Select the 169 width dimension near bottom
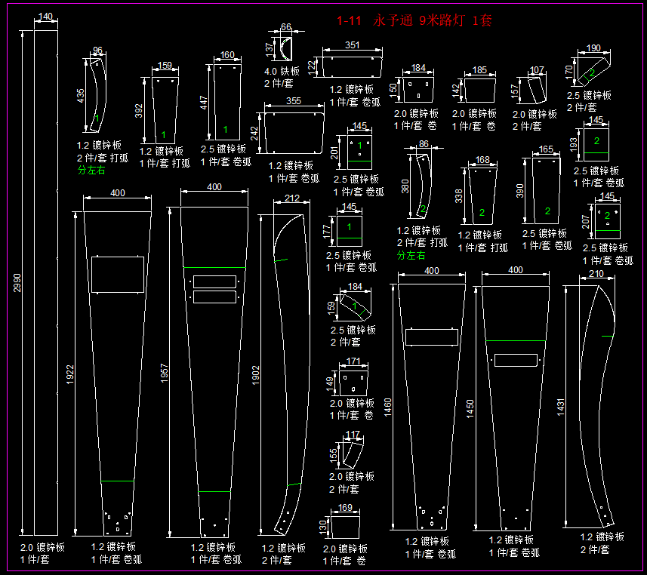Image resolution: width=647 pixels, height=575 pixels. (x=346, y=507)
